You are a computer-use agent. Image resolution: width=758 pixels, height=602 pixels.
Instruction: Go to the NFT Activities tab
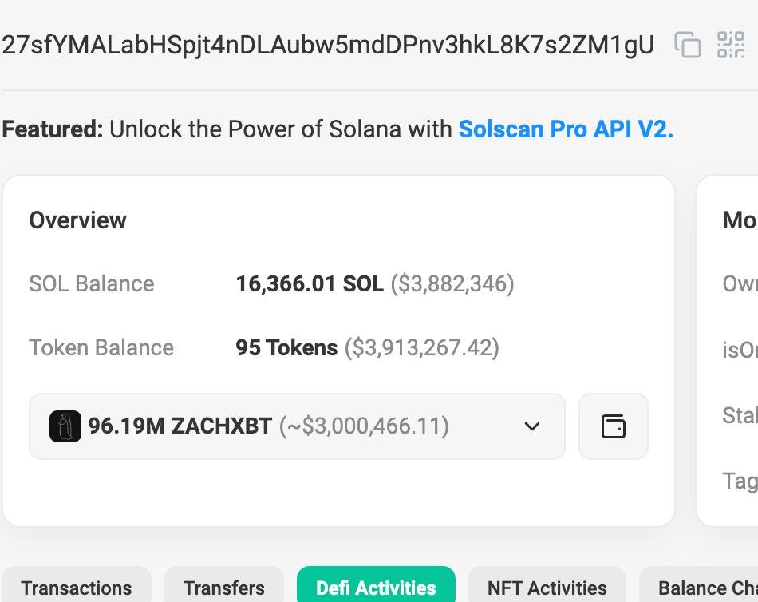pos(547,588)
